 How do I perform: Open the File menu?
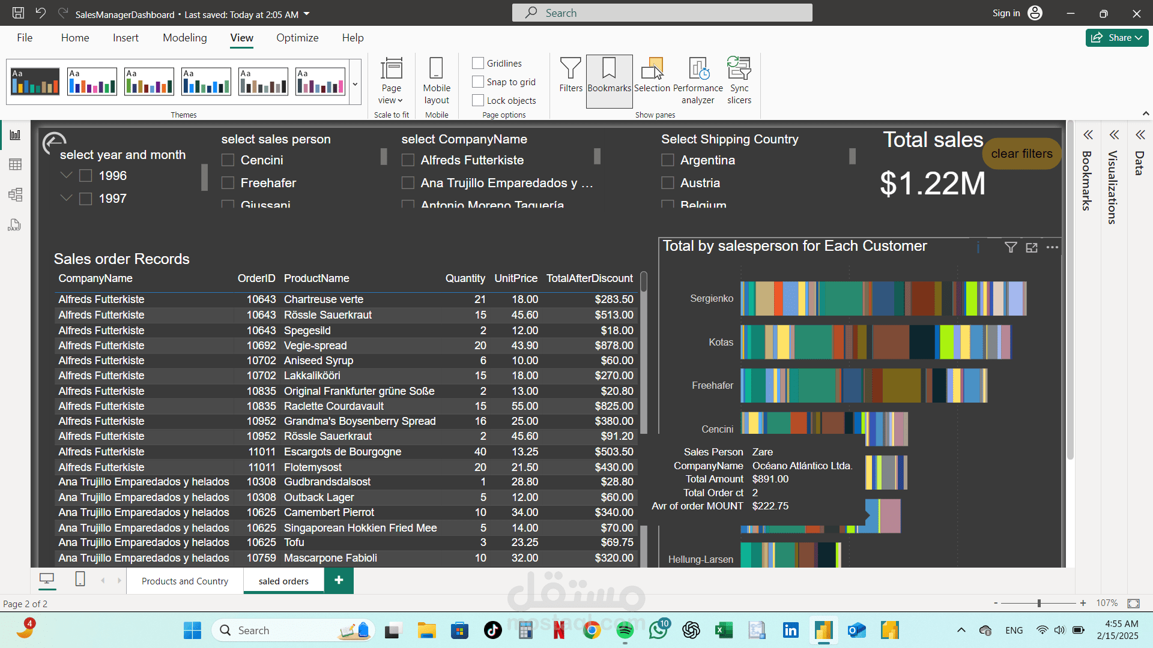(25, 38)
